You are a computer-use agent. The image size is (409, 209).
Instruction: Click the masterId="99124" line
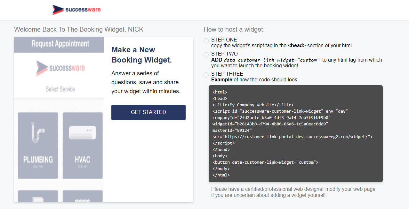click(232, 131)
